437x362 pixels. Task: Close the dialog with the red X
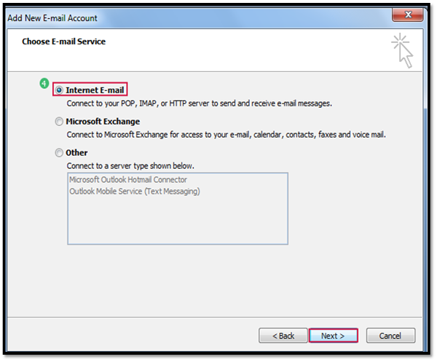click(x=407, y=15)
